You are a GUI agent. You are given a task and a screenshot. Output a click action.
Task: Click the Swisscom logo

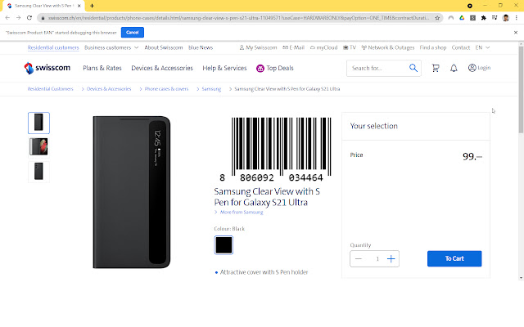pyautogui.click(x=47, y=68)
